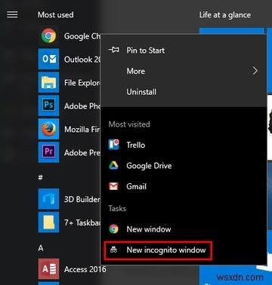This screenshot has width=272, height=285.
Task: Click the Mozilla Firefox app name
Action: (x=82, y=129)
